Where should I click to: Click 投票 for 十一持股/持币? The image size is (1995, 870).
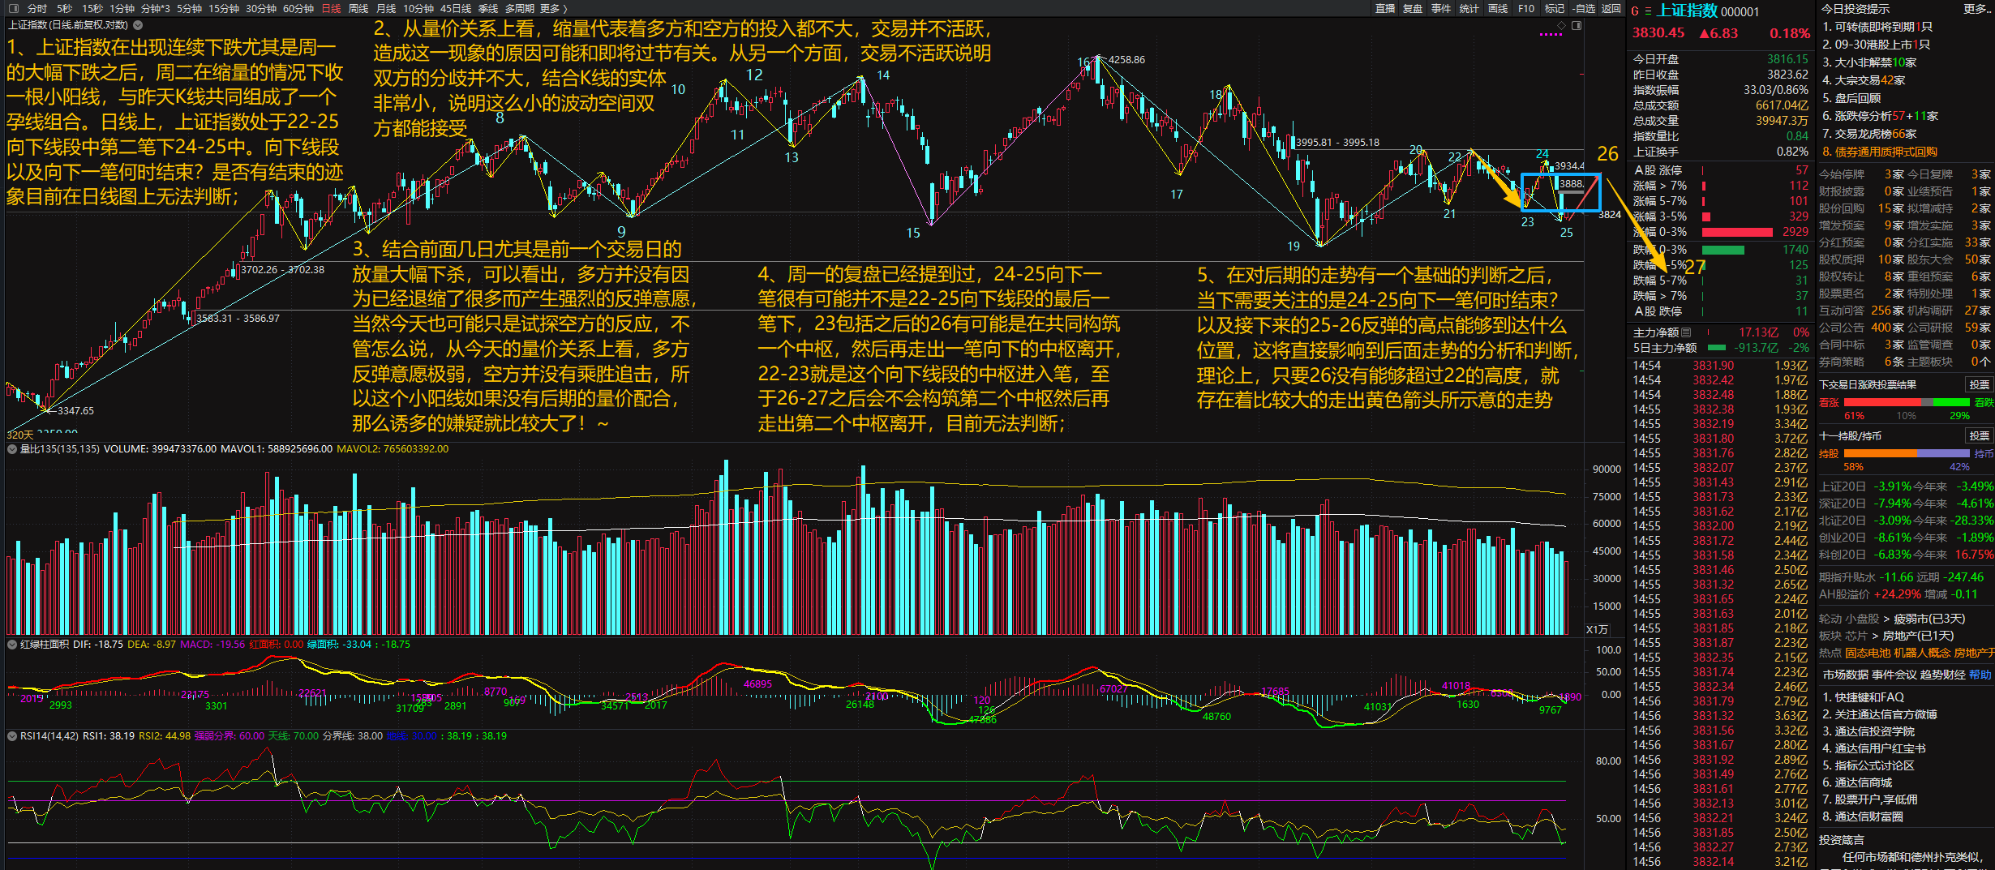[x=1980, y=435]
